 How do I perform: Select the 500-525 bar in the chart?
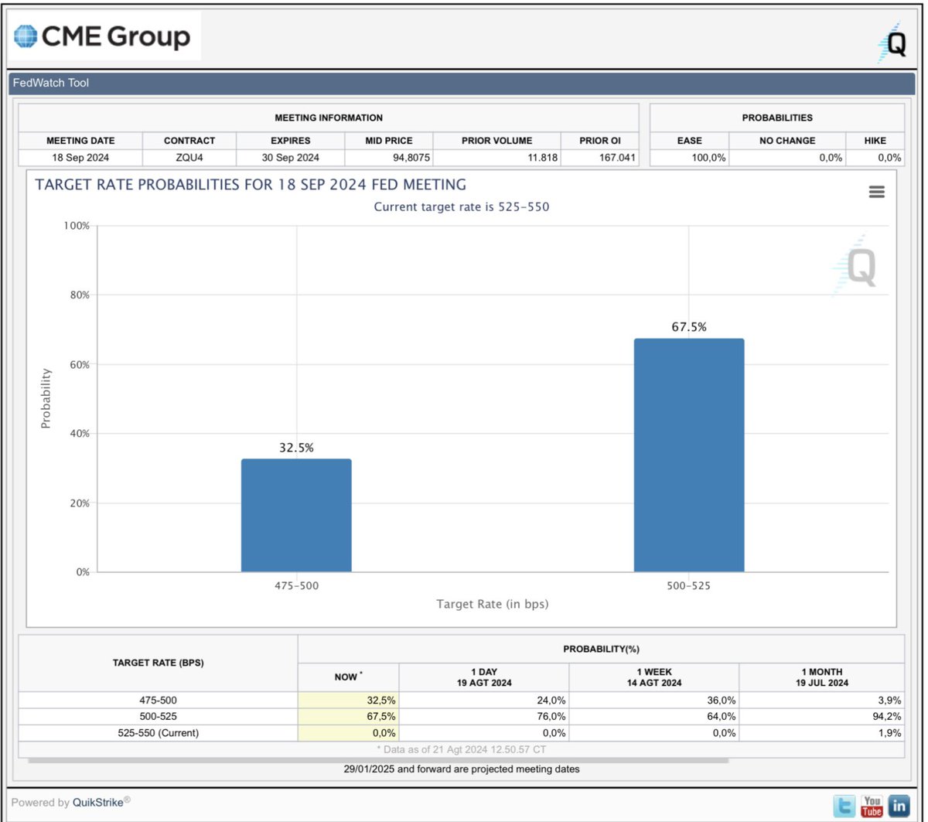click(x=689, y=455)
